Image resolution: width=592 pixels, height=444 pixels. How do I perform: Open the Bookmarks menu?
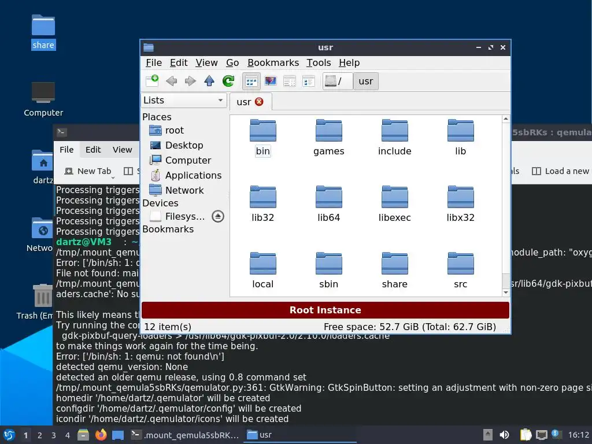(x=273, y=62)
